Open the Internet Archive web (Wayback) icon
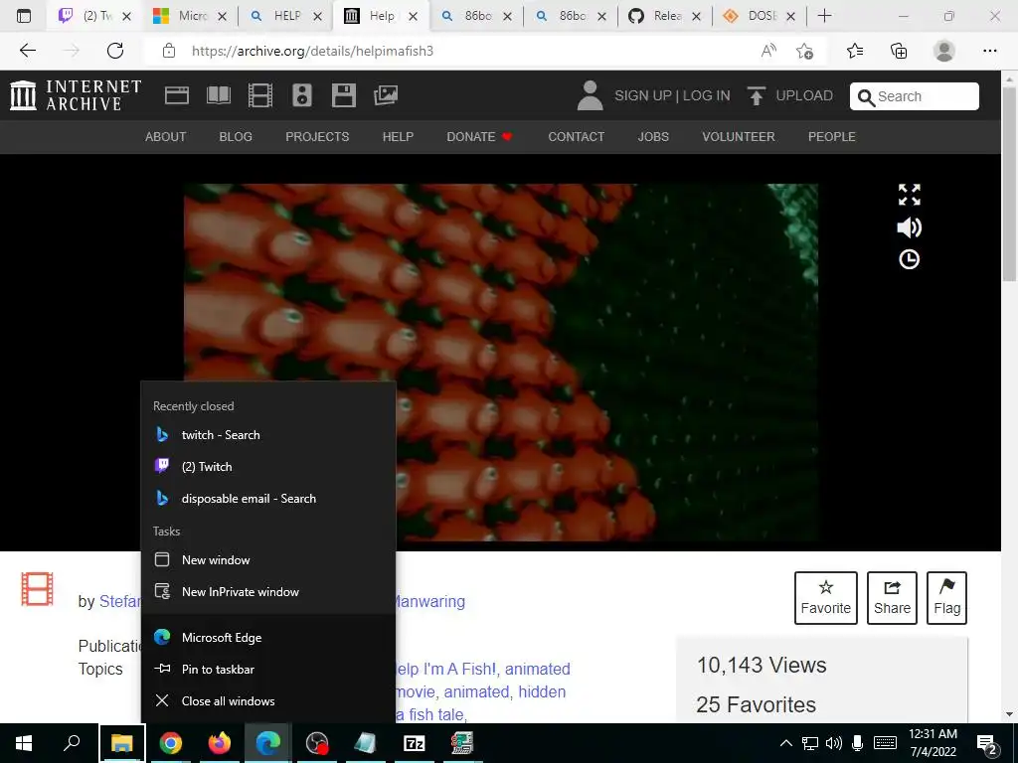Viewport: 1018px width, 763px height. point(177,95)
